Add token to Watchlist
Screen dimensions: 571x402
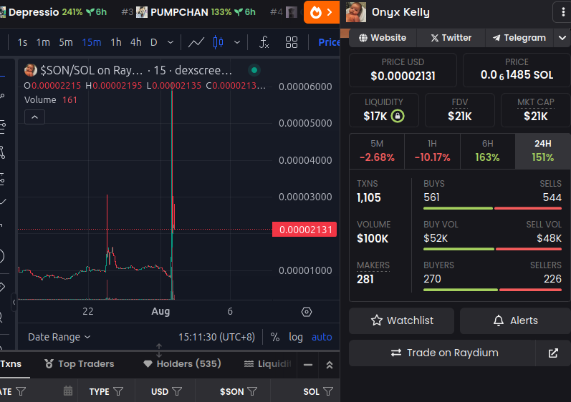402,320
